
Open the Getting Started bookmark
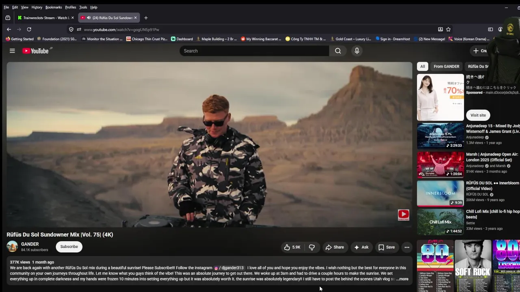click(19, 39)
